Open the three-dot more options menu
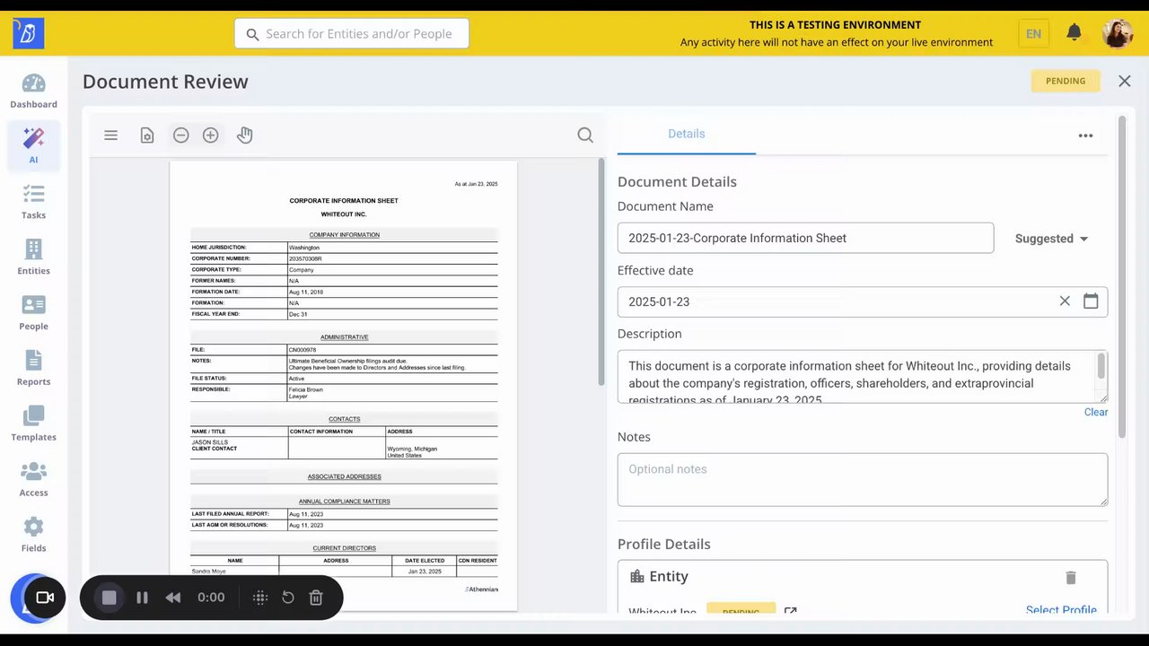This screenshot has width=1149, height=646. pyautogui.click(x=1085, y=135)
